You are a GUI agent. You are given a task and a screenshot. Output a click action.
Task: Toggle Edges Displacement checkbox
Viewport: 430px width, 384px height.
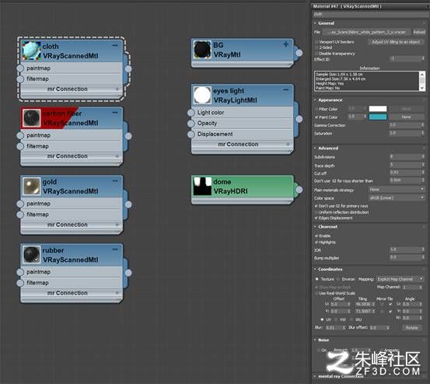pos(316,218)
